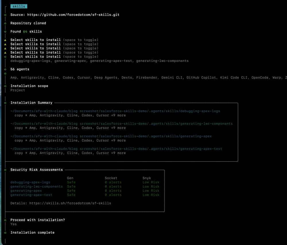Click the "Installation Summary" heading
Screen dimensions: 287x245
coord(31,103)
